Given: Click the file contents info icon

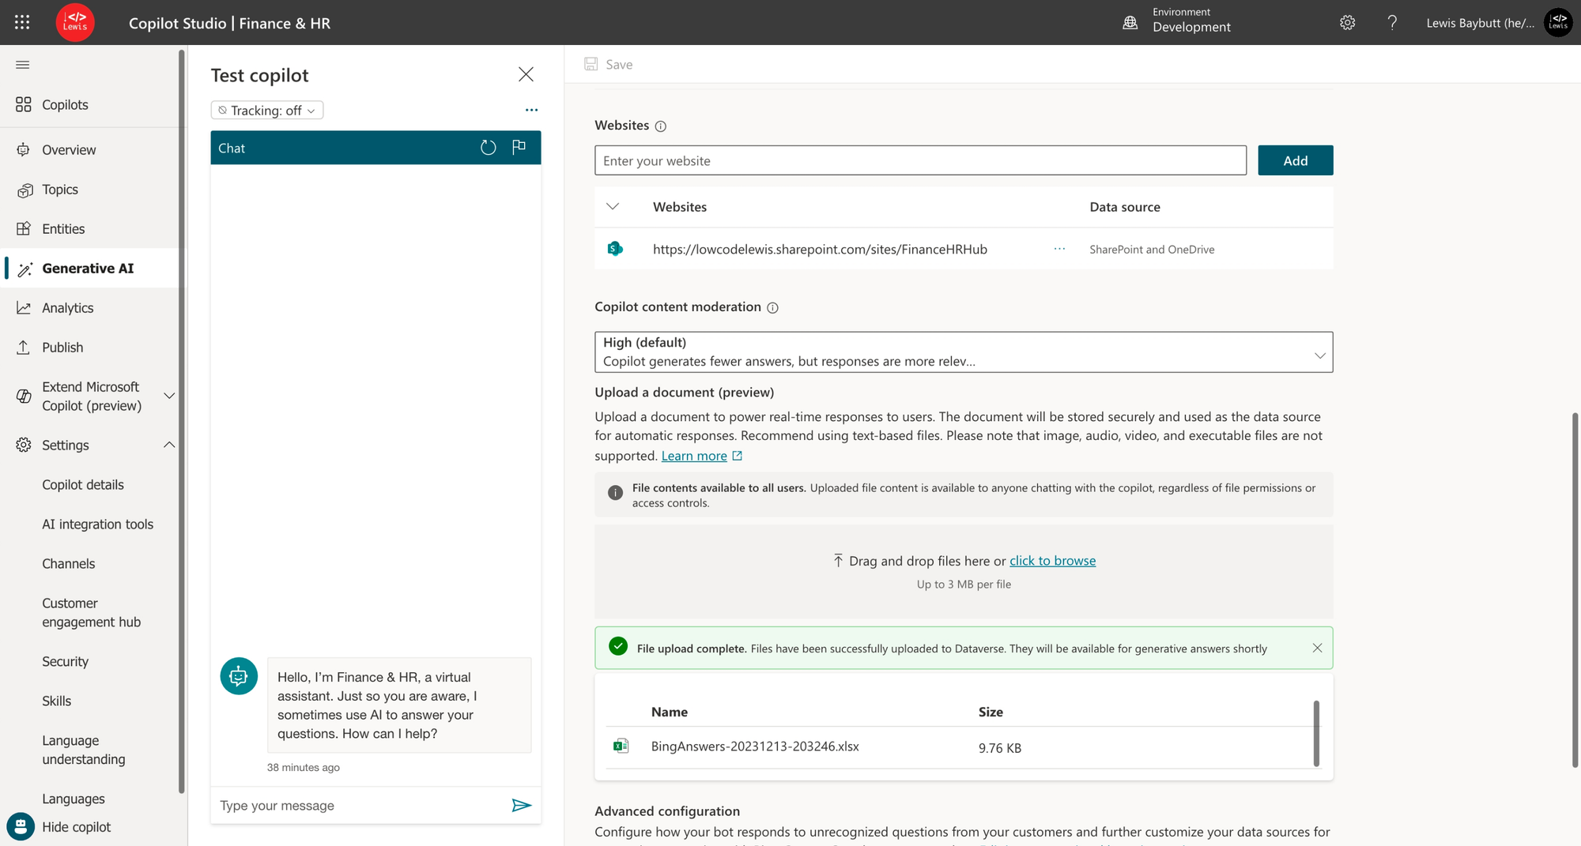Looking at the screenshot, I should [615, 493].
